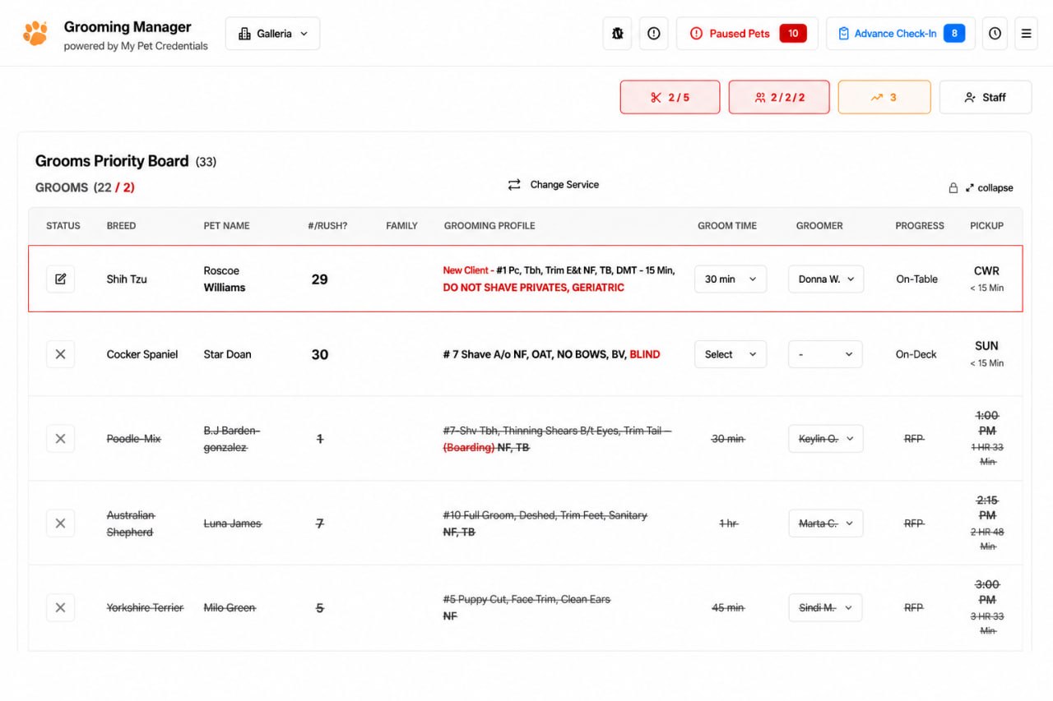This screenshot has width=1053, height=701.
Task: Click the people 2/2/2 counter button
Action: point(779,97)
